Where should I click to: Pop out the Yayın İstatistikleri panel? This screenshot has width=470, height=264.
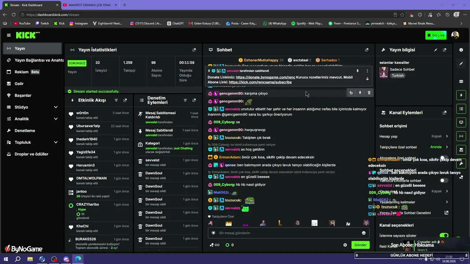pyautogui.click(x=194, y=50)
